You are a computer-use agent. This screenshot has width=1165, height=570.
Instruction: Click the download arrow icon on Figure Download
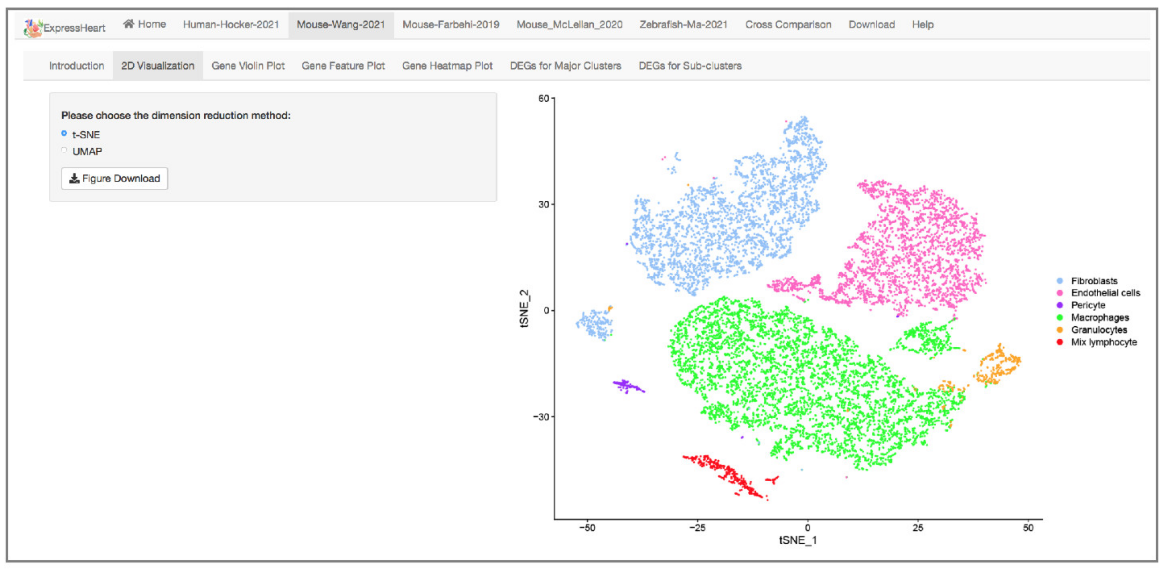[x=74, y=179]
